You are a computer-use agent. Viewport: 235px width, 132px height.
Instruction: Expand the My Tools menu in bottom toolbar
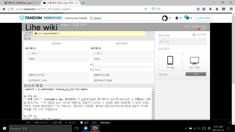click(71, 122)
